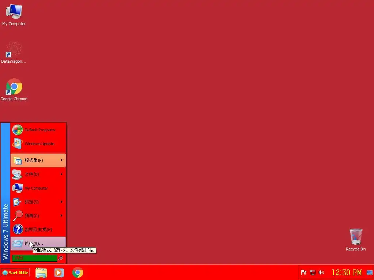Click the run dialog icon beside 執行(R)

18,243
